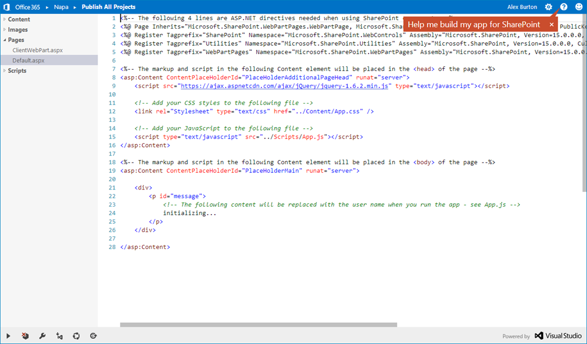
Task: Select the Scripts folder in the tree
Action: tap(17, 70)
